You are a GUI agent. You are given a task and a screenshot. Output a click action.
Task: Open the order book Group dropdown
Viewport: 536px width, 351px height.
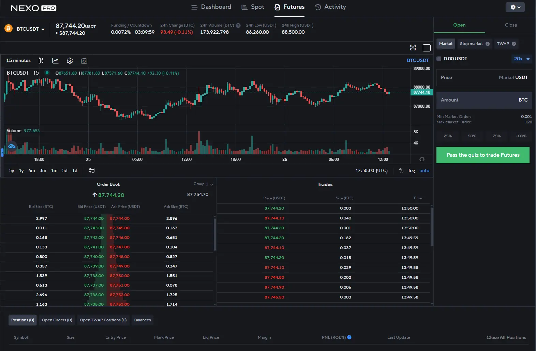pyautogui.click(x=204, y=184)
